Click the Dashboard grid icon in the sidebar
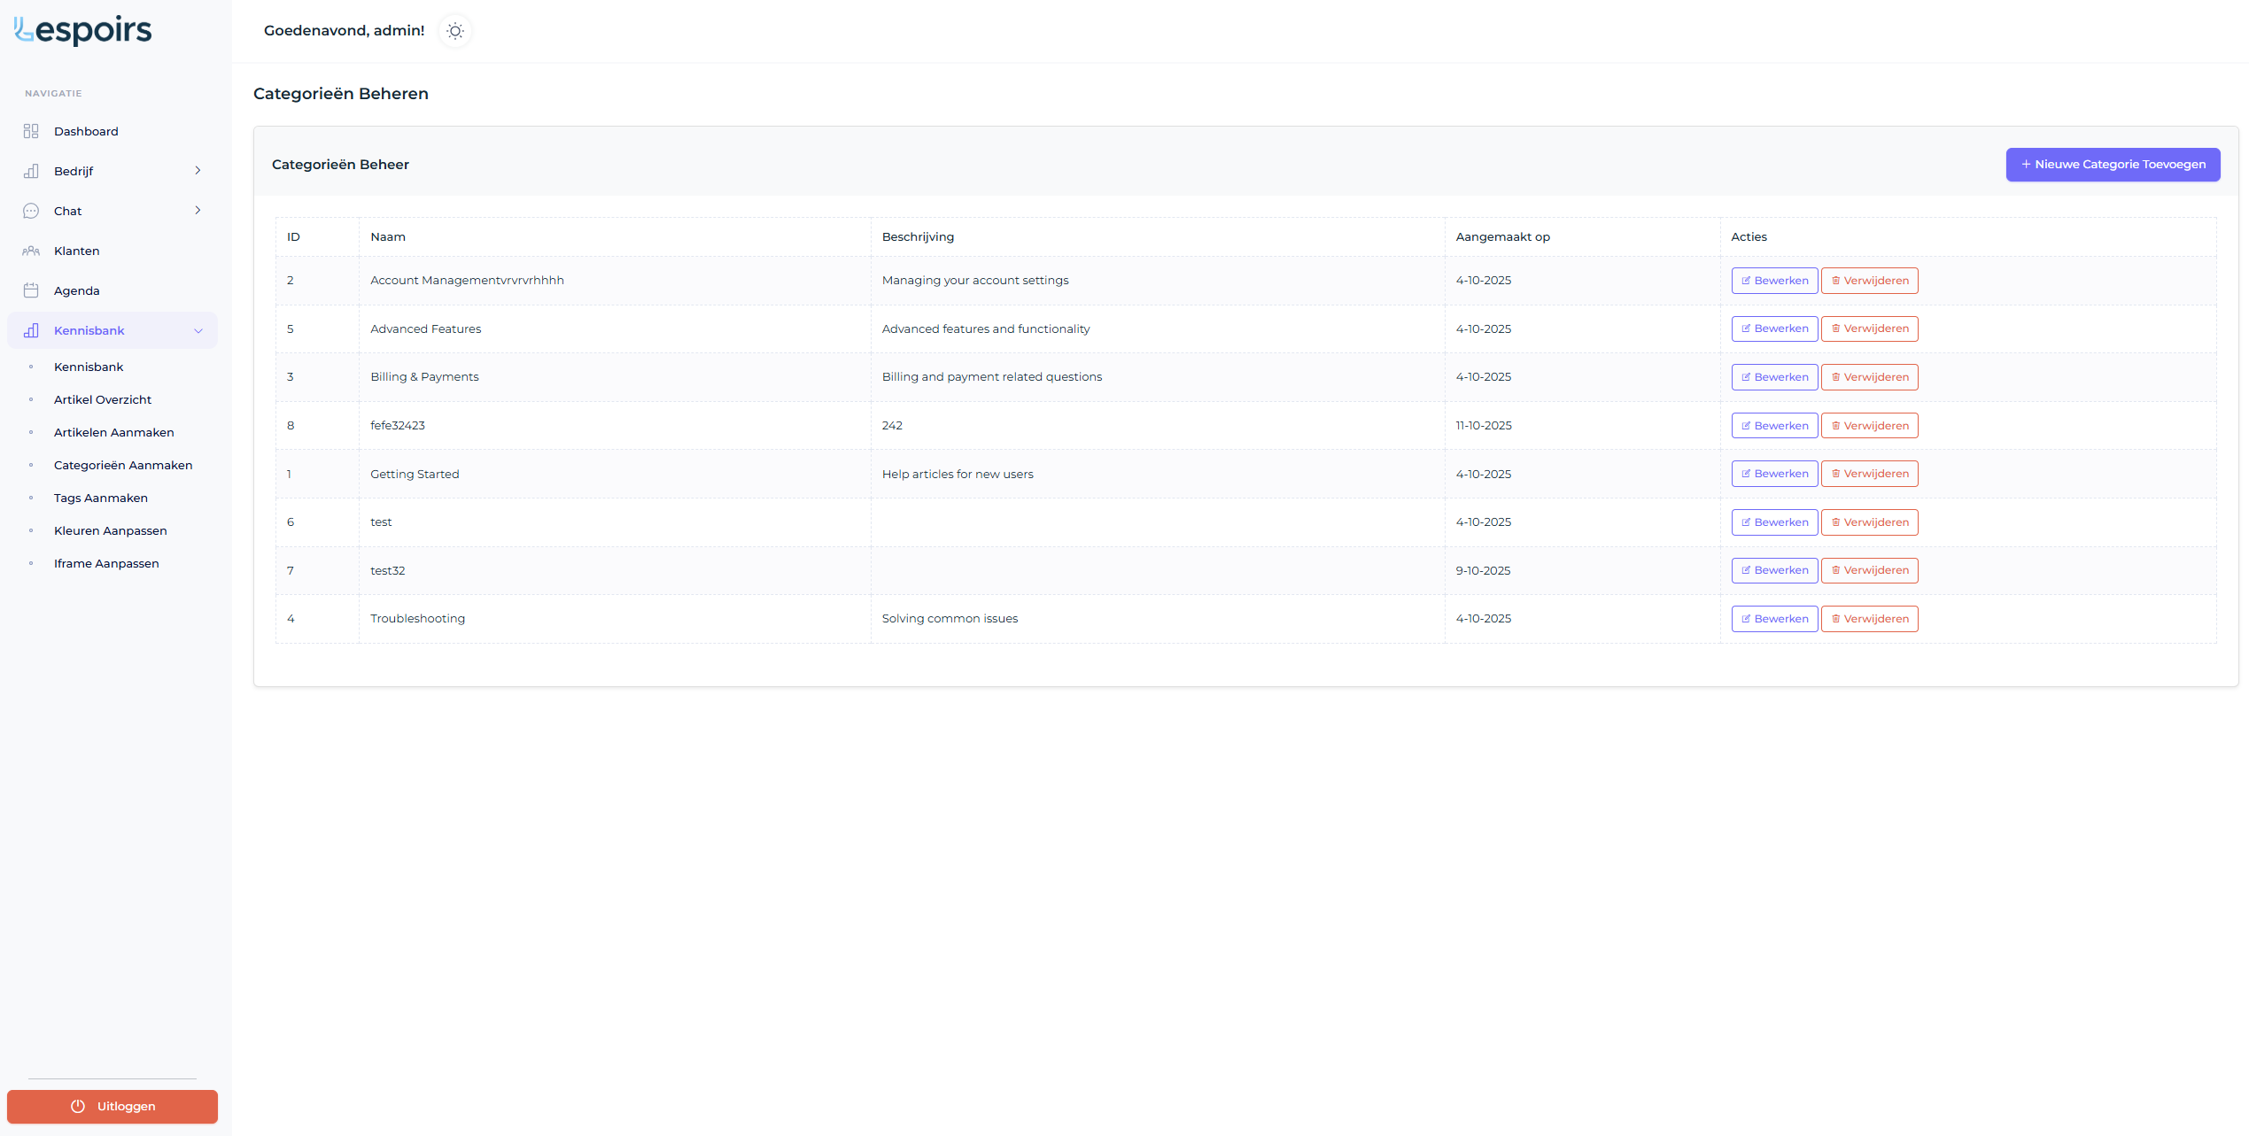Viewport: 2249px width, 1136px height. [31, 131]
